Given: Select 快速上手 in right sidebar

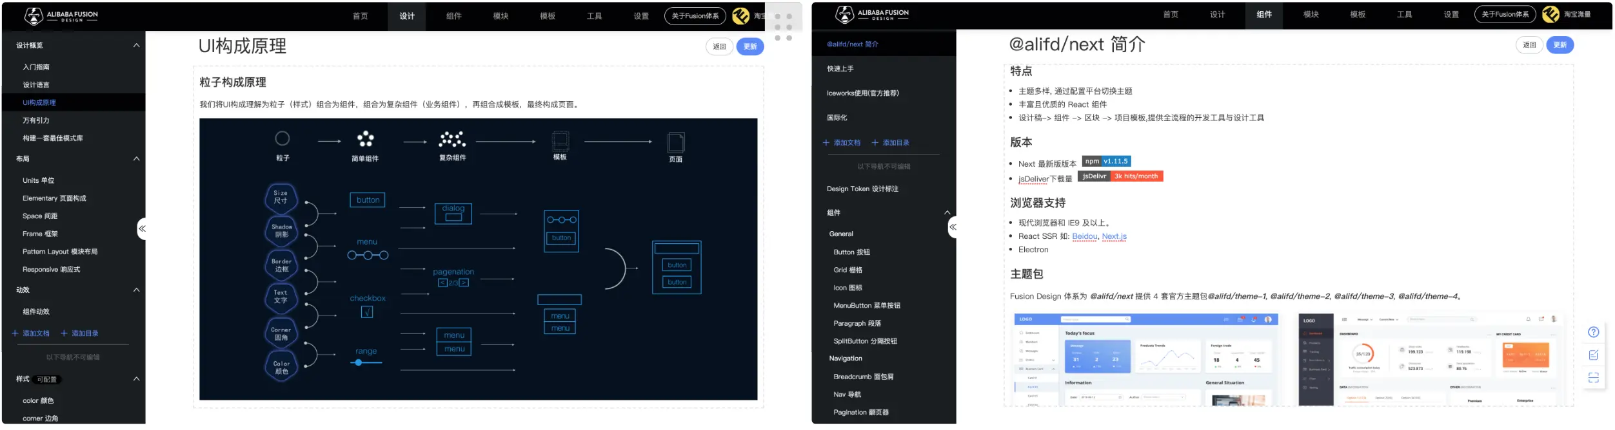Looking at the screenshot, I should pyautogui.click(x=840, y=69).
